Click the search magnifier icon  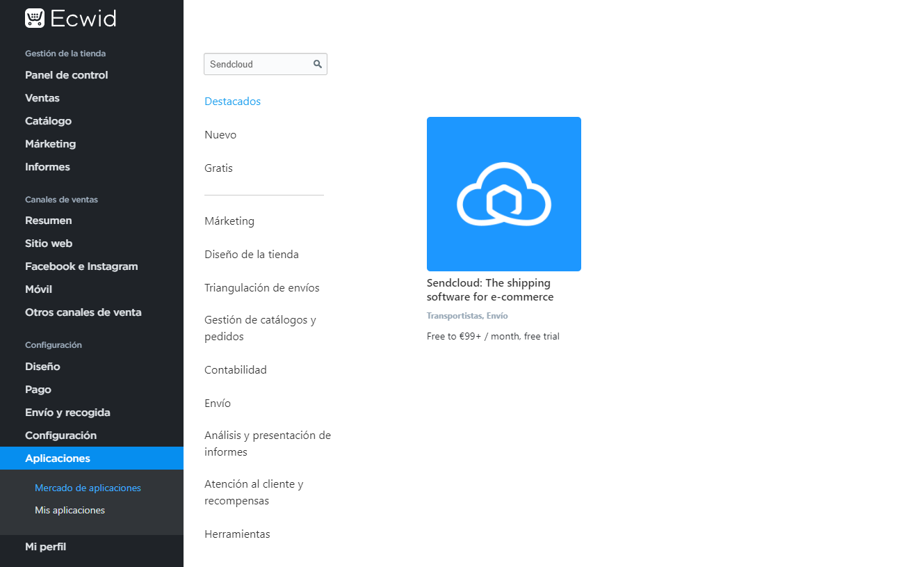tap(318, 64)
